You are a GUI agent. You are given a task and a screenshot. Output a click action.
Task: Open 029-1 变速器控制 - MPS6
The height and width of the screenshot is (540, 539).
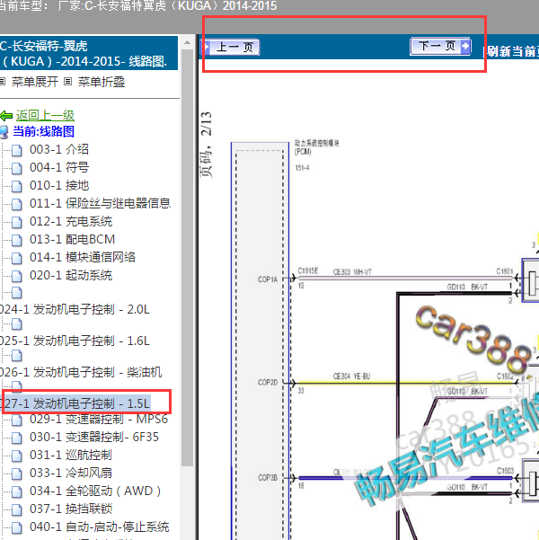tap(99, 419)
